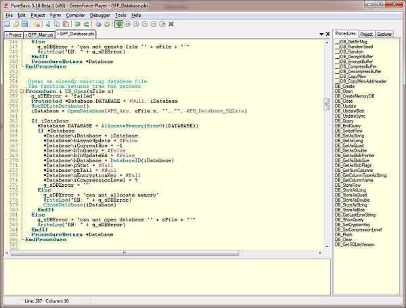Click the editor vertical scrollbar up arrow

pos(328,41)
